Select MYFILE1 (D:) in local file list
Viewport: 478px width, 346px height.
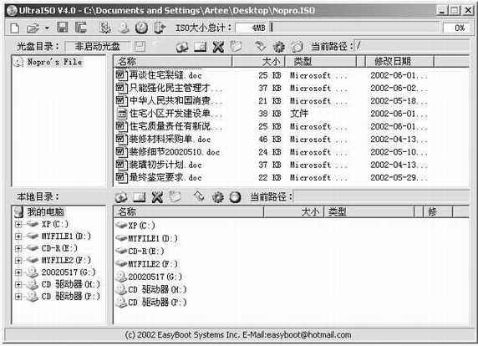153,238
